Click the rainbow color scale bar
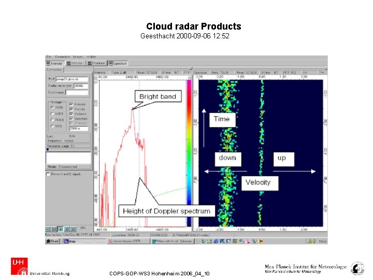The image size is (373, 280). (189, 153)
